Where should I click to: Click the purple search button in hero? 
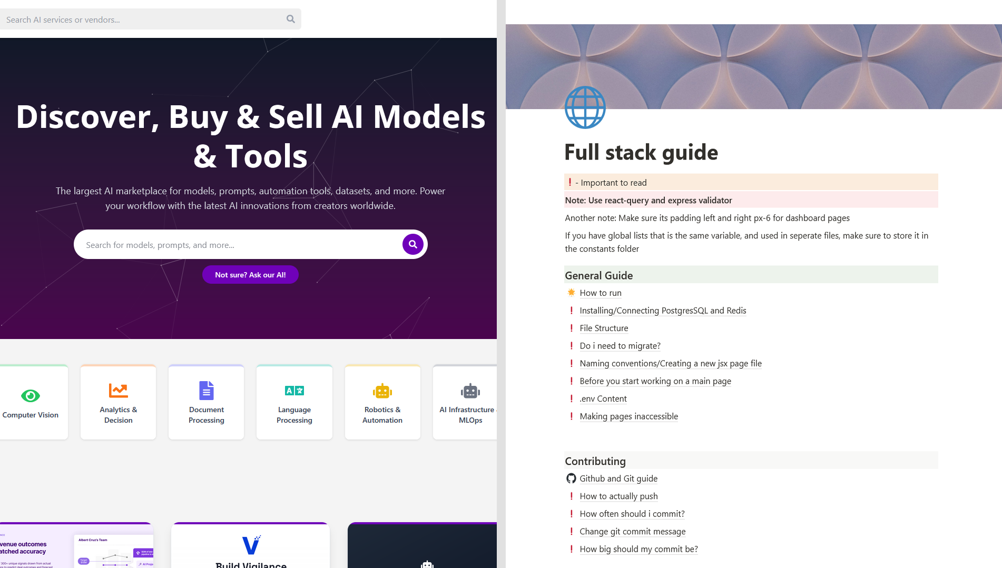coord(412,244)
